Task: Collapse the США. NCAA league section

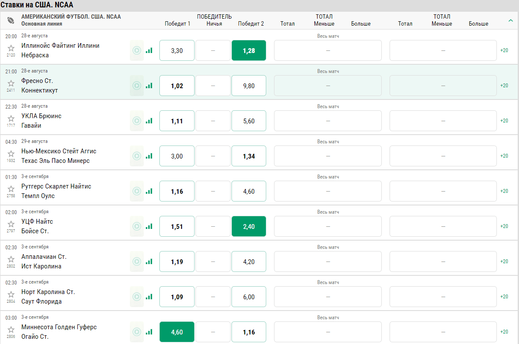Action: coord(510,20)
